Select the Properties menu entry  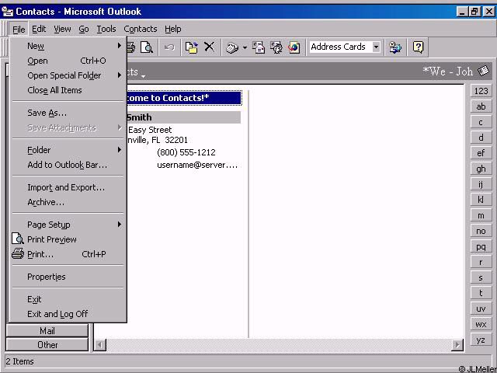pos(68,277)
